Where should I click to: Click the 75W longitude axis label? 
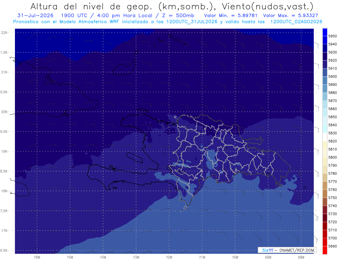pos(70,257)
